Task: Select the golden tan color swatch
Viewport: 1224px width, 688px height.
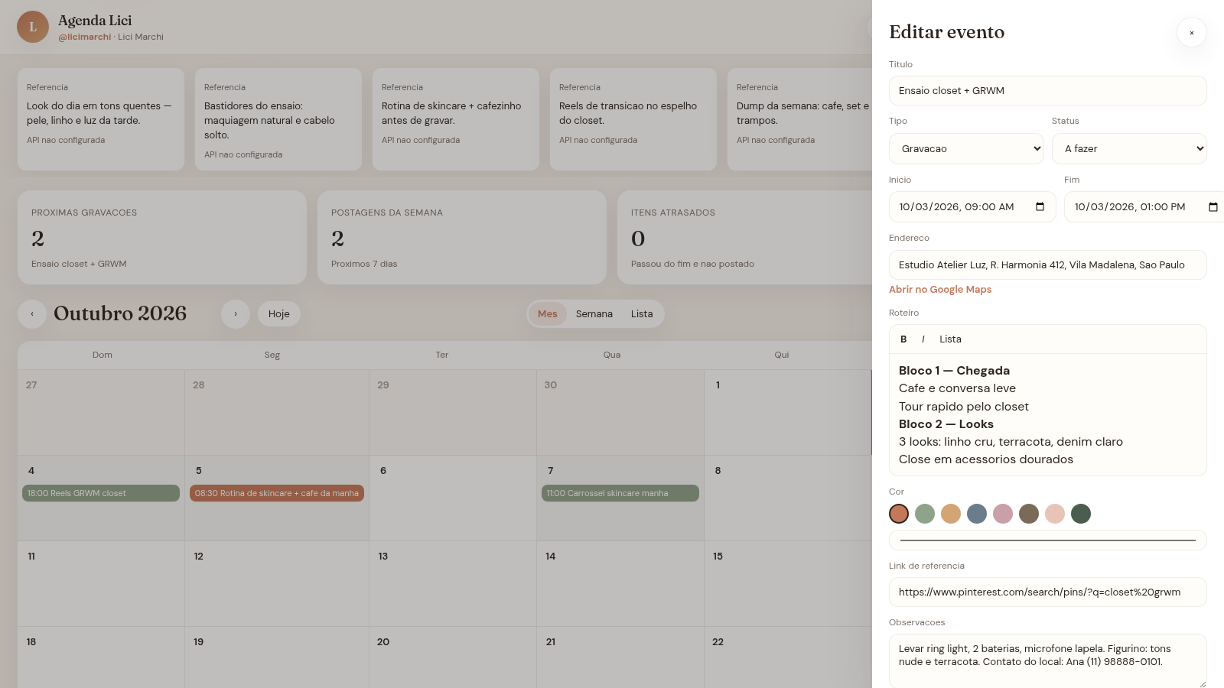Action: [951, 514]
